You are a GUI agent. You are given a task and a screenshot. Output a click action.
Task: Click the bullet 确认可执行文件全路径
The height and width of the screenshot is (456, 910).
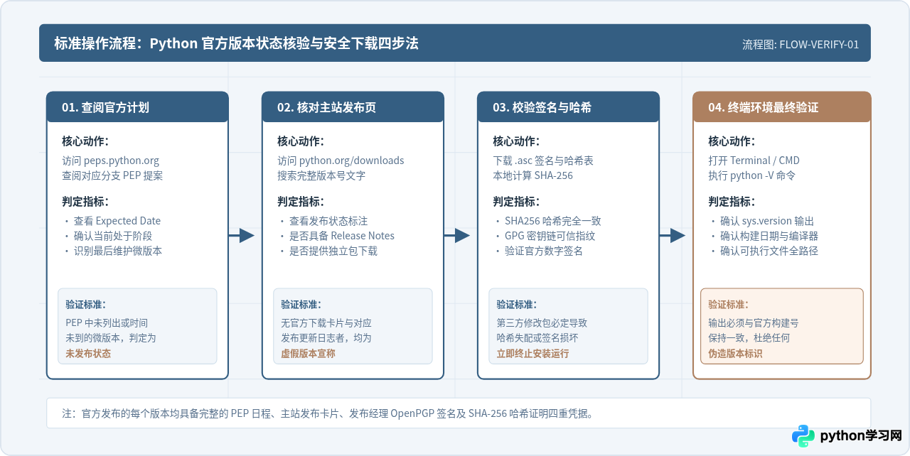pyautogui.click(x=769, y=251)
